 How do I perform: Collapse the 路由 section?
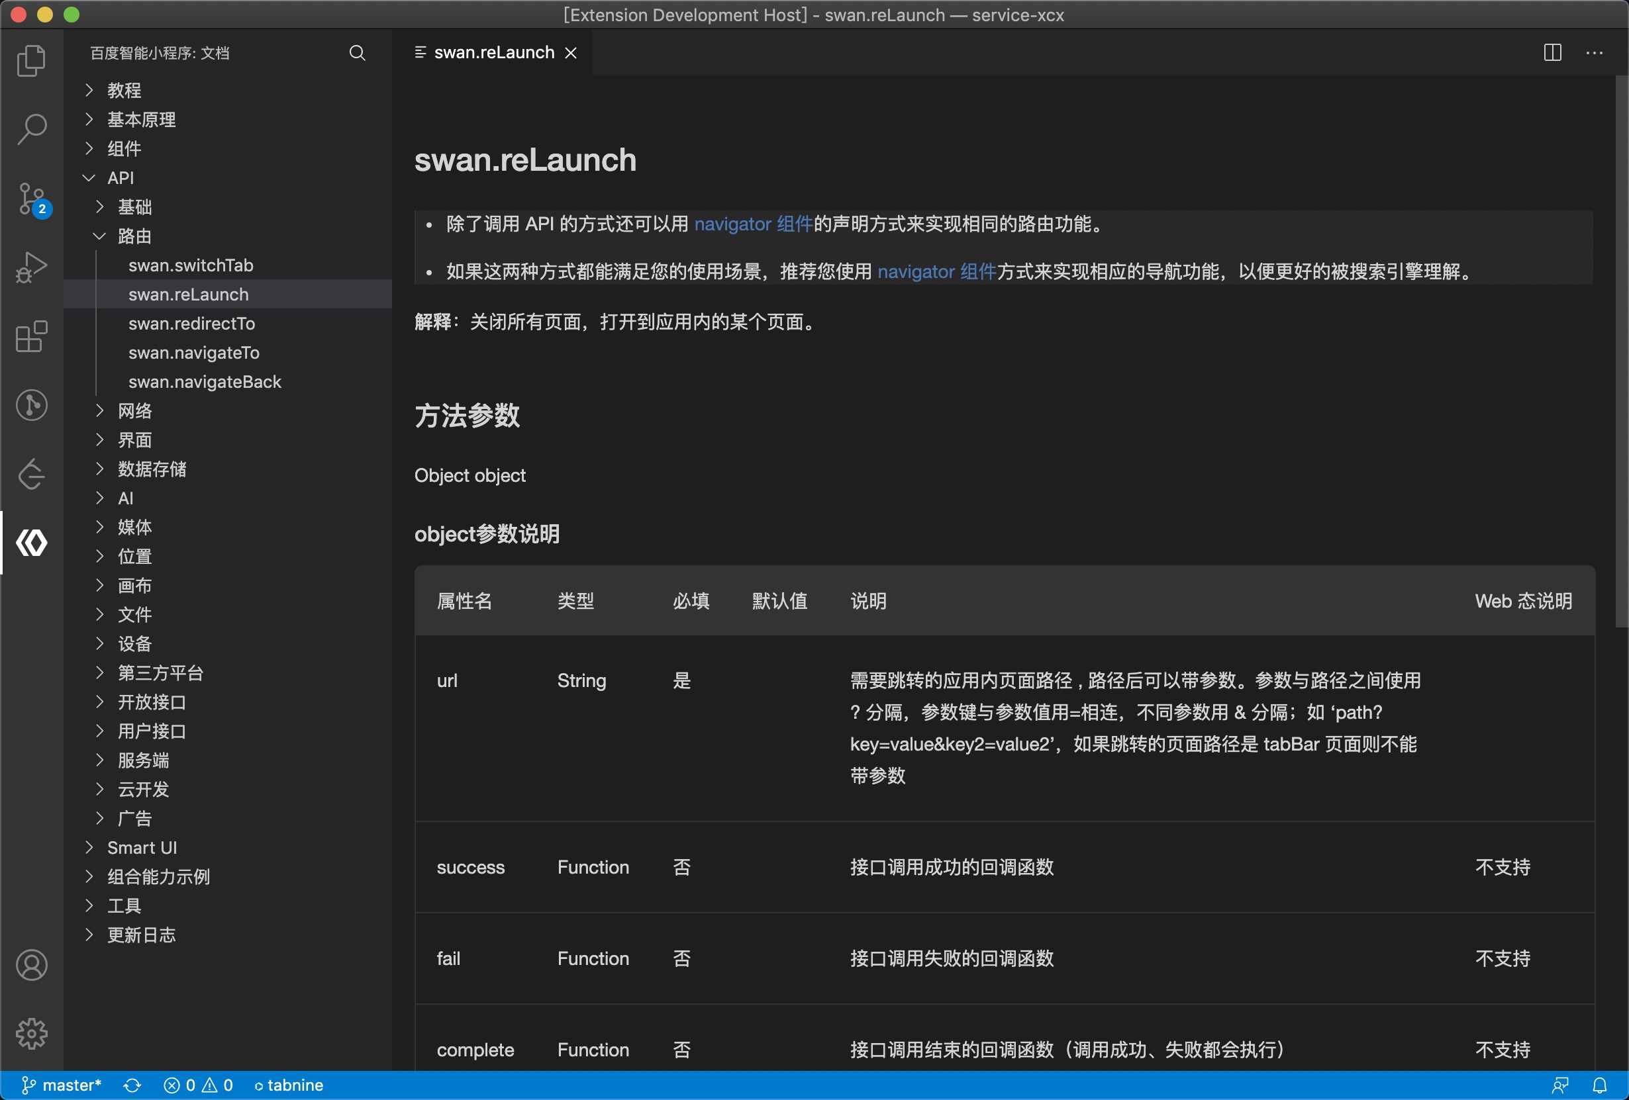tap(228, 236)
